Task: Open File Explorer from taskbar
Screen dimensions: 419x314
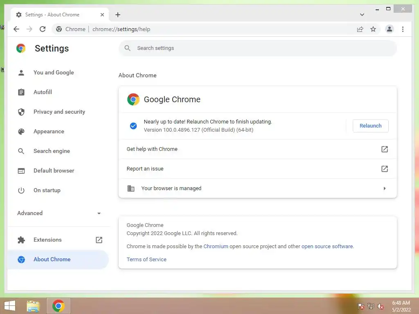Action: pyautogui.click(x=33, y=306)
